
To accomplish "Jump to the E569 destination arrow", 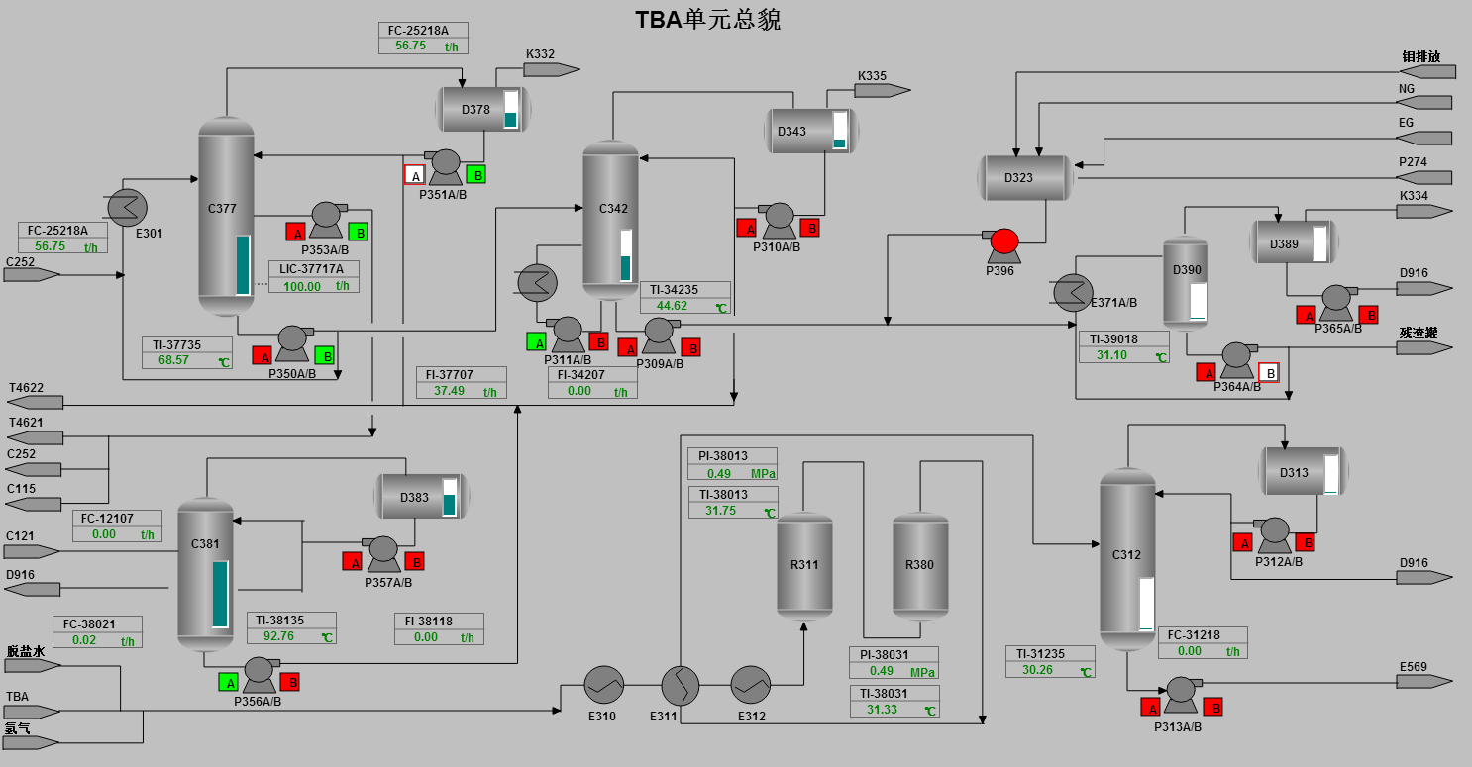I will [x=1424, y=681].
